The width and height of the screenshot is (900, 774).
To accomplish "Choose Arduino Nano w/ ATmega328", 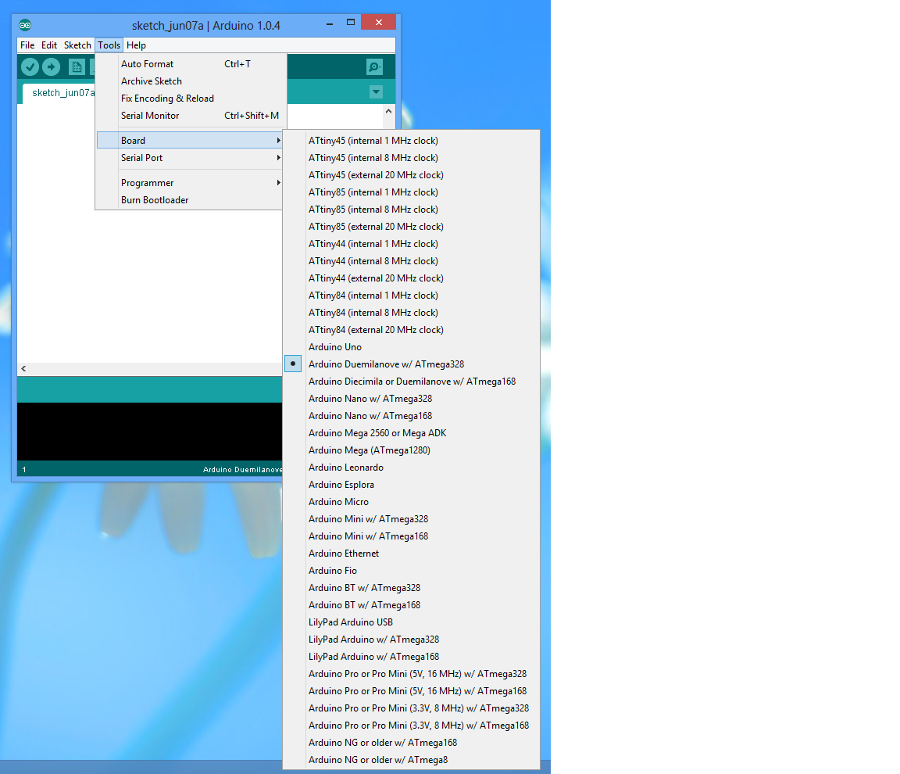I will [x=411, y=399].
